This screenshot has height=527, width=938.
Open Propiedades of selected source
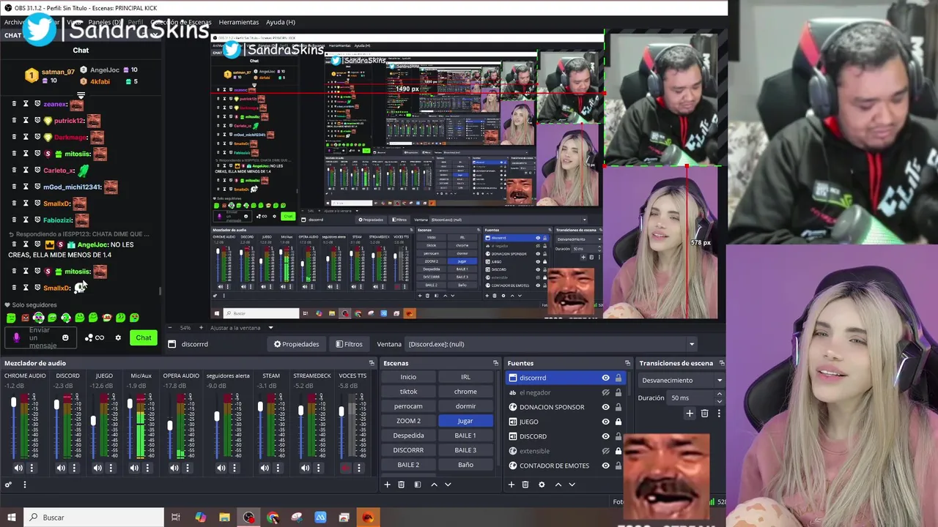click(296, 344)
